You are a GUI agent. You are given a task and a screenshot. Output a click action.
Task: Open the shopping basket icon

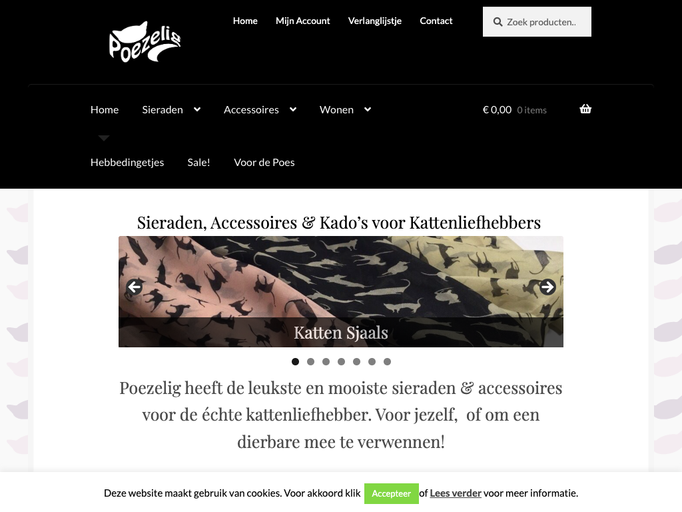585,109
